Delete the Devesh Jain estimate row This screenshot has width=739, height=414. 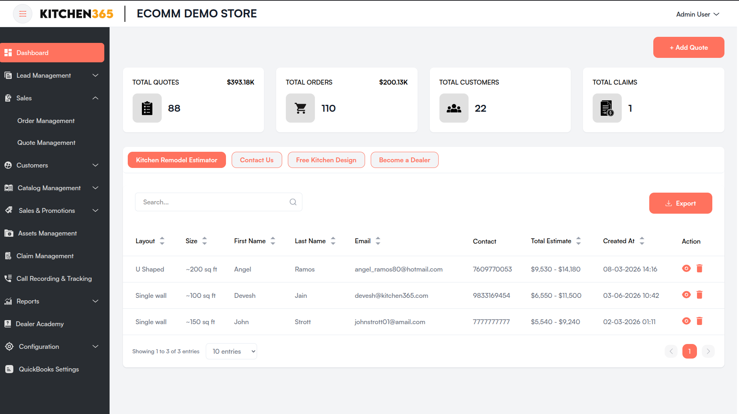[700, 295]
